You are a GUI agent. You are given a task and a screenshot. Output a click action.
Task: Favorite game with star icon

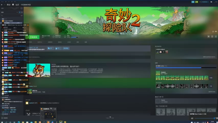click(x=216, y=36)
